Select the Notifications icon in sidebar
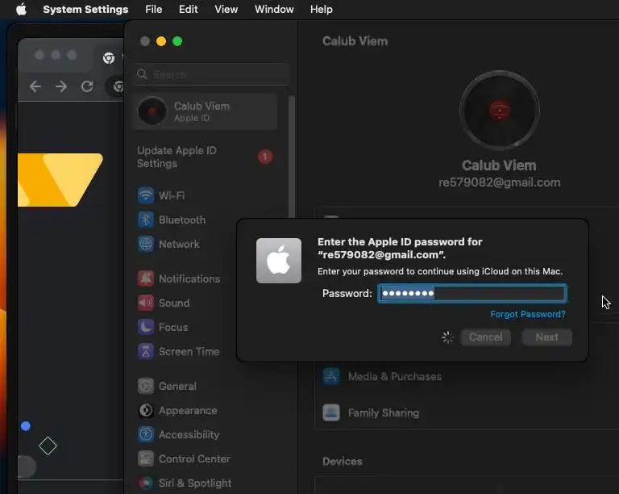619x494 pixels. click(146, 278)
